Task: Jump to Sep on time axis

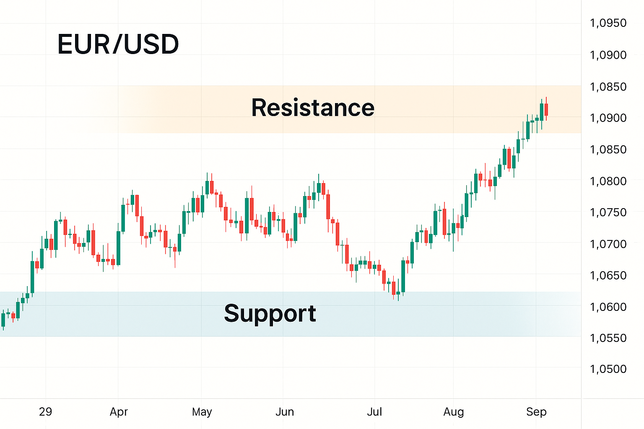Action: pos(536,412)
